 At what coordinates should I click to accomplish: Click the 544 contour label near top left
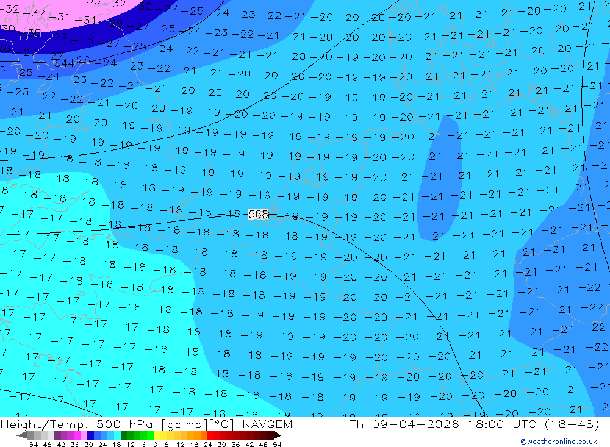pos(64,63)
